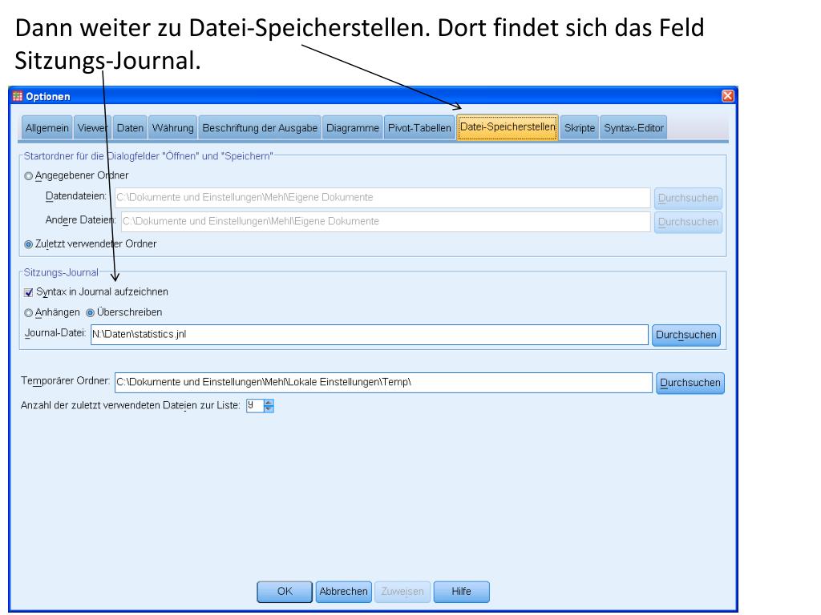Image resolution: width=821 pixels, height=615 pixels.
Task: Browse for the Journal-Datei location
Action: 686,336
